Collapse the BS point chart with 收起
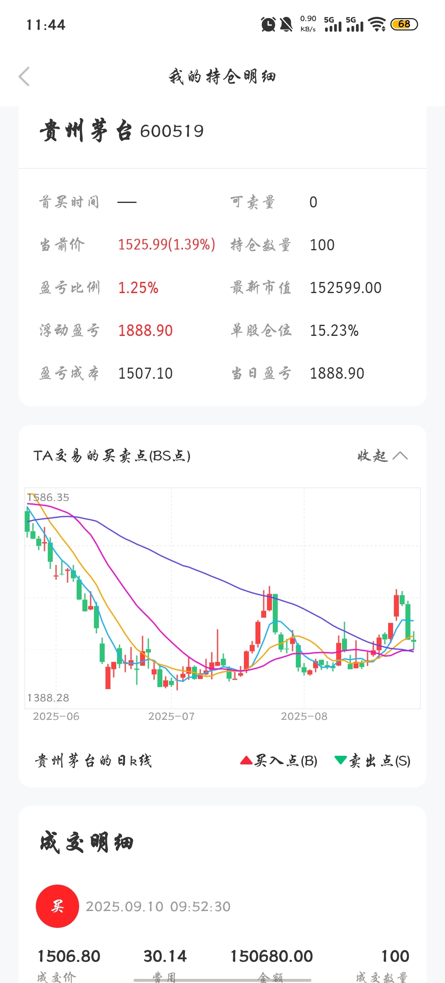 372,456
